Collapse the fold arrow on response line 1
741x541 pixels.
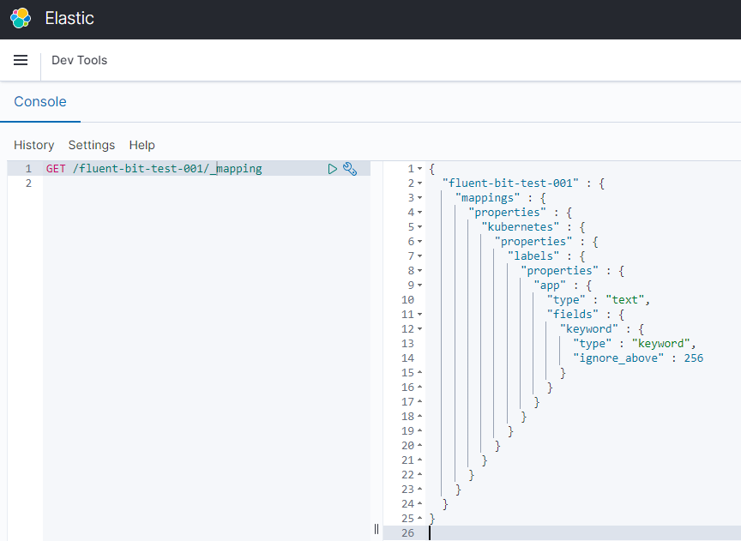[x=419, y=169]
